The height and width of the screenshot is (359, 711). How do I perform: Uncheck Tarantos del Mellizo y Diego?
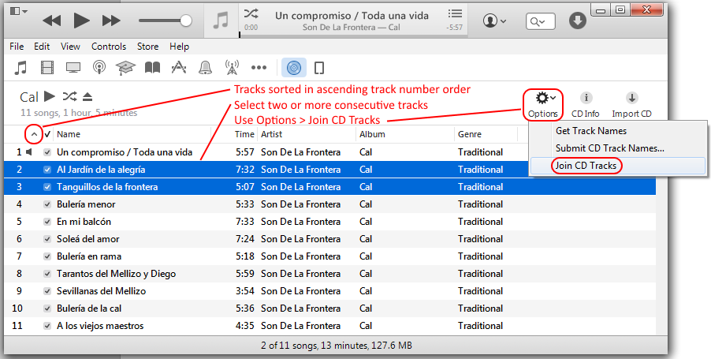tap(47, 274)
